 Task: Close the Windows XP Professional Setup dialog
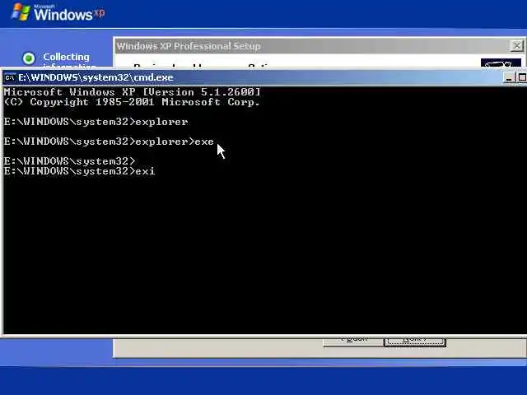click(x=516, y=45)
